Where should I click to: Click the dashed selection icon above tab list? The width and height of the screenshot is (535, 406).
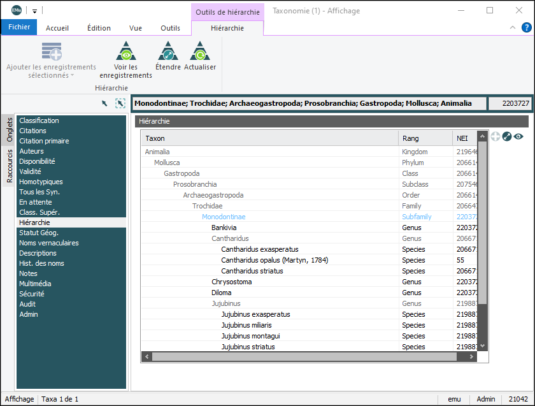pyautogui.click(x=120, y=103)
